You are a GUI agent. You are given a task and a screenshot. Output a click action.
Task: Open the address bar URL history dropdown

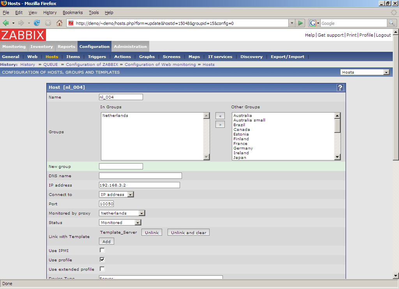292,23
